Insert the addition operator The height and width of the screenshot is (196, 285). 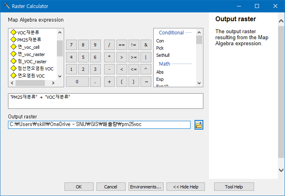[x=109, y=82]
